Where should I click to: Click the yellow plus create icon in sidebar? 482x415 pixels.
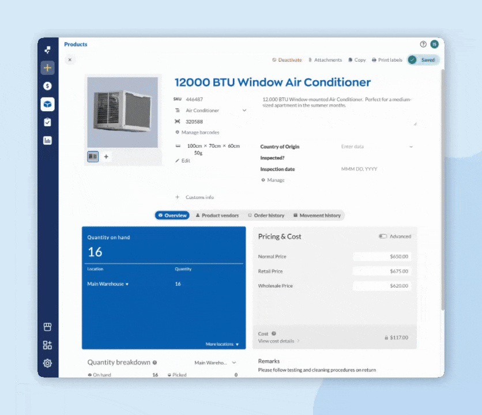[47, 67]
